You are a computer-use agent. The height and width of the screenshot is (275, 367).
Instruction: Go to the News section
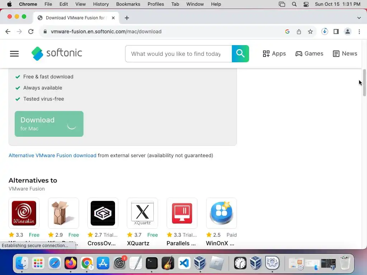pos(345,54)
